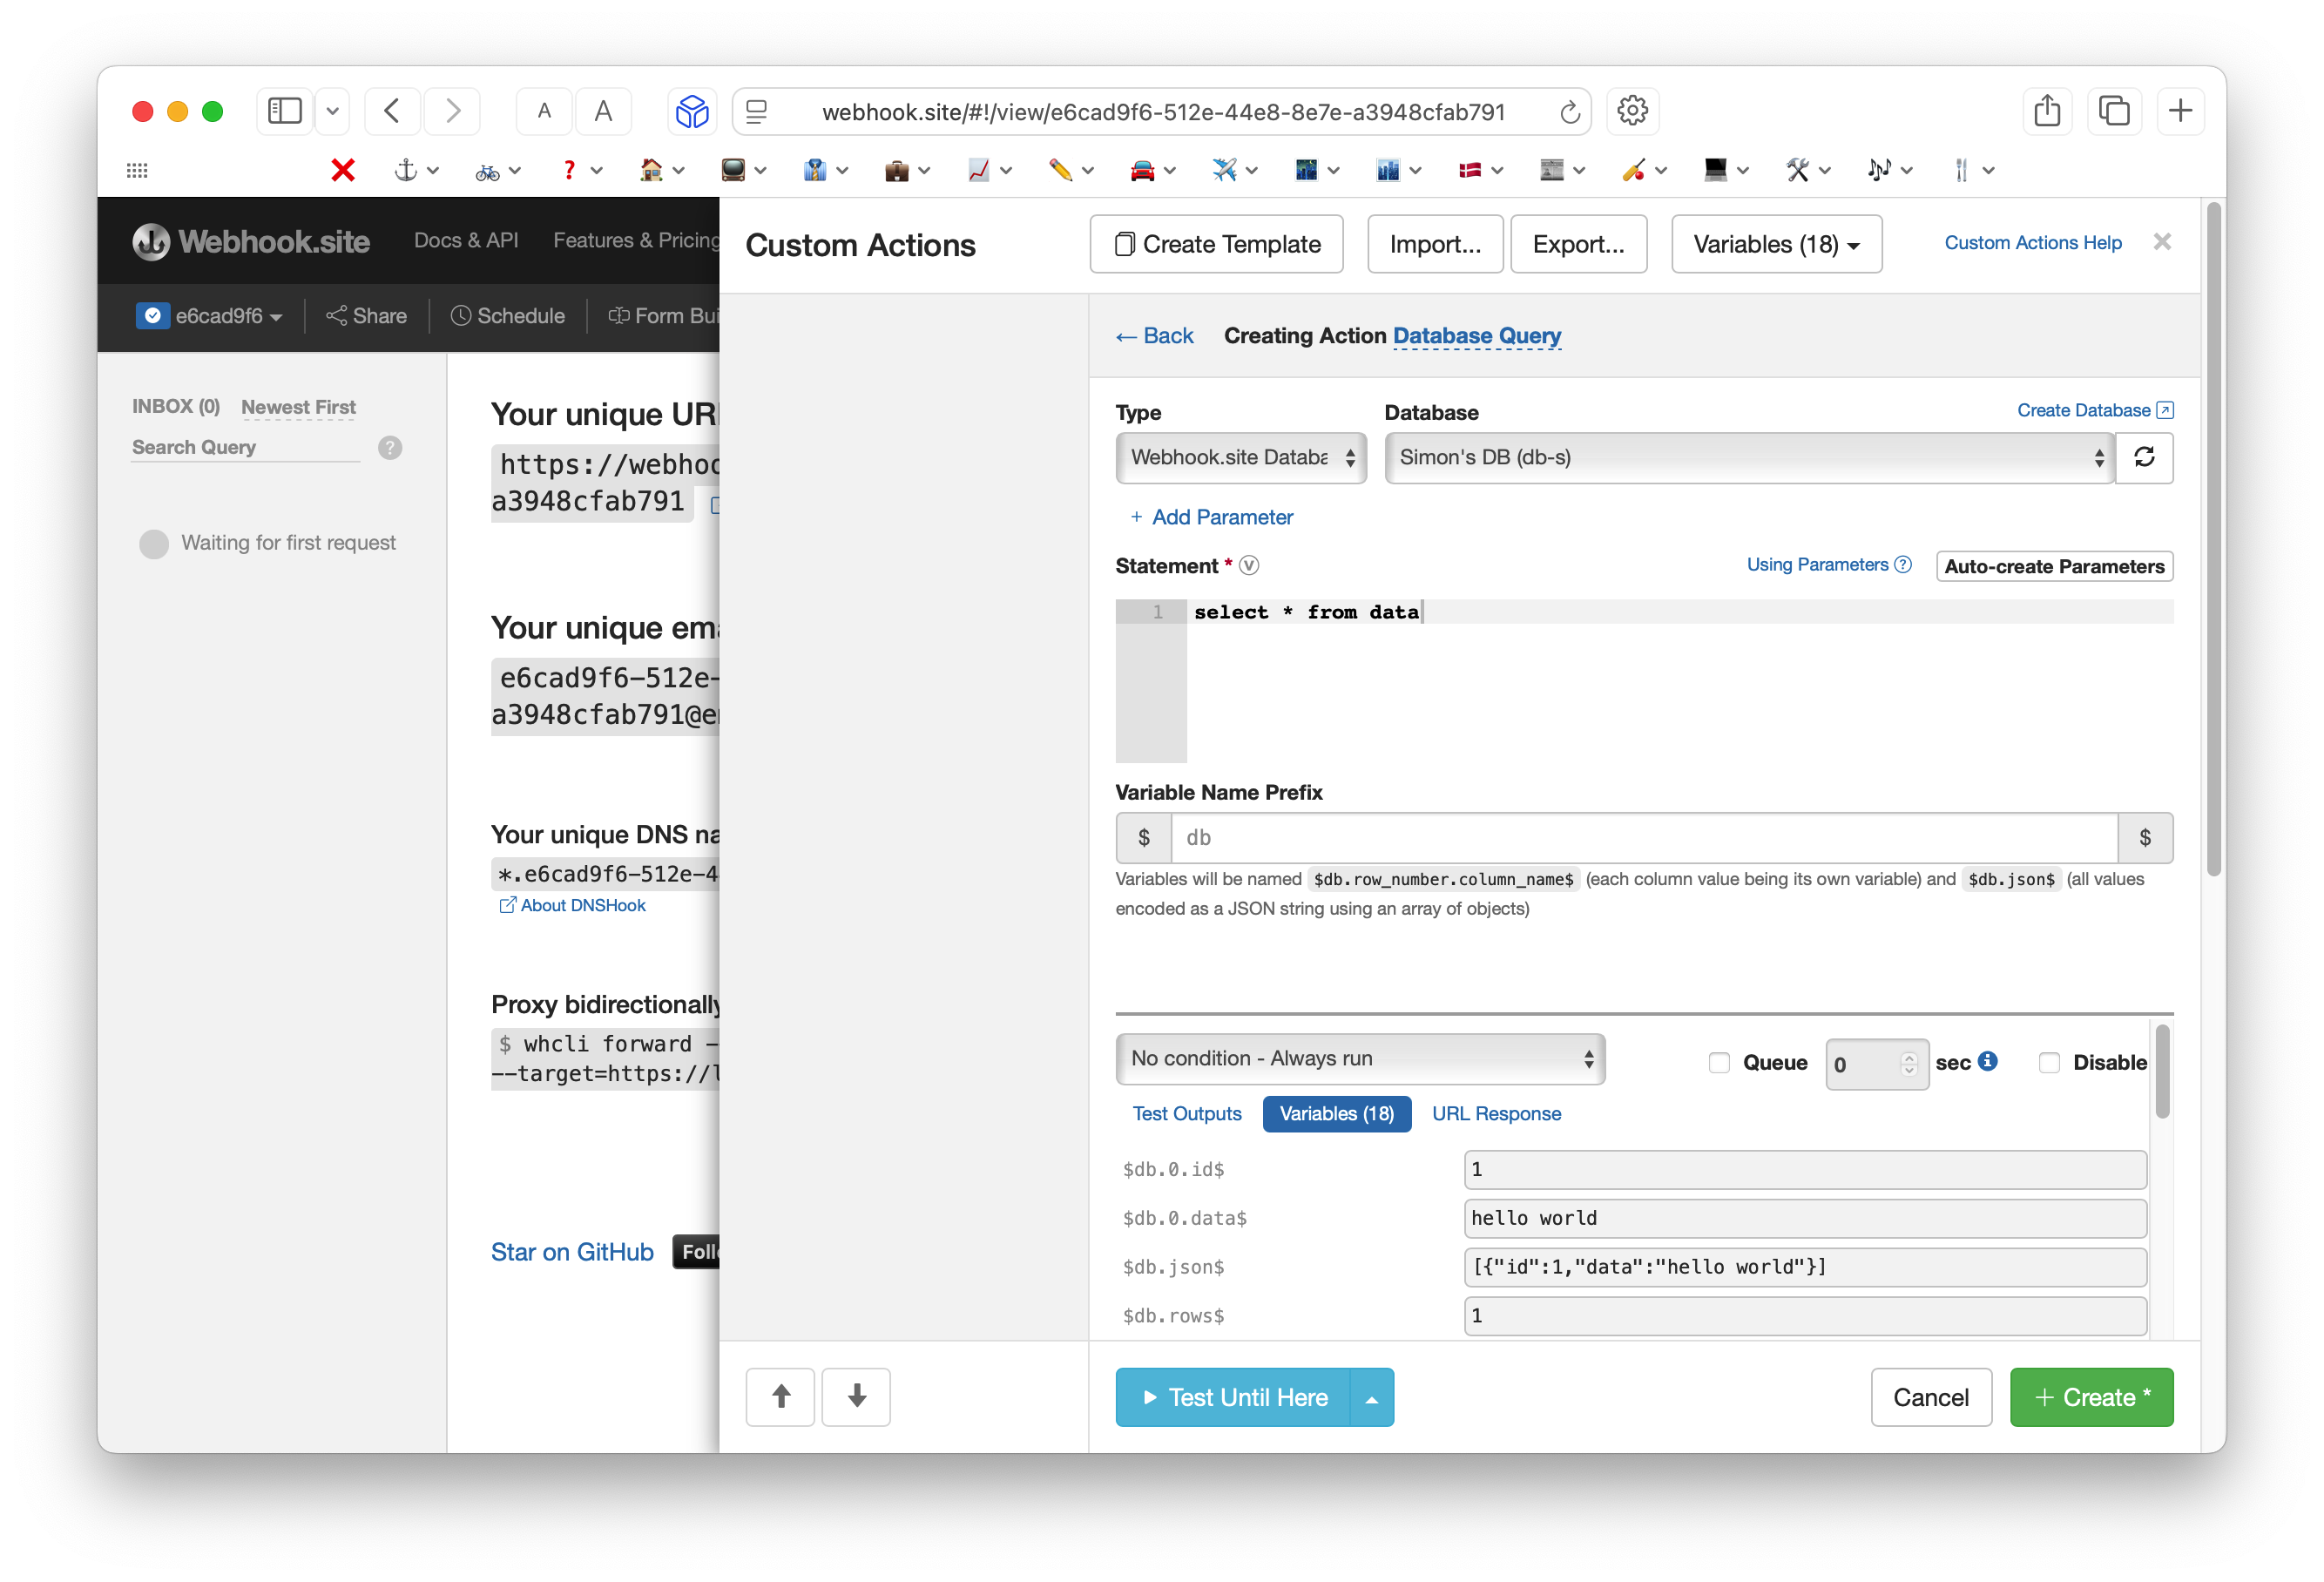Screen dimensions: 2324x1582
Task: Check the Disable checkbox
Action: tap(2049, 1062)
